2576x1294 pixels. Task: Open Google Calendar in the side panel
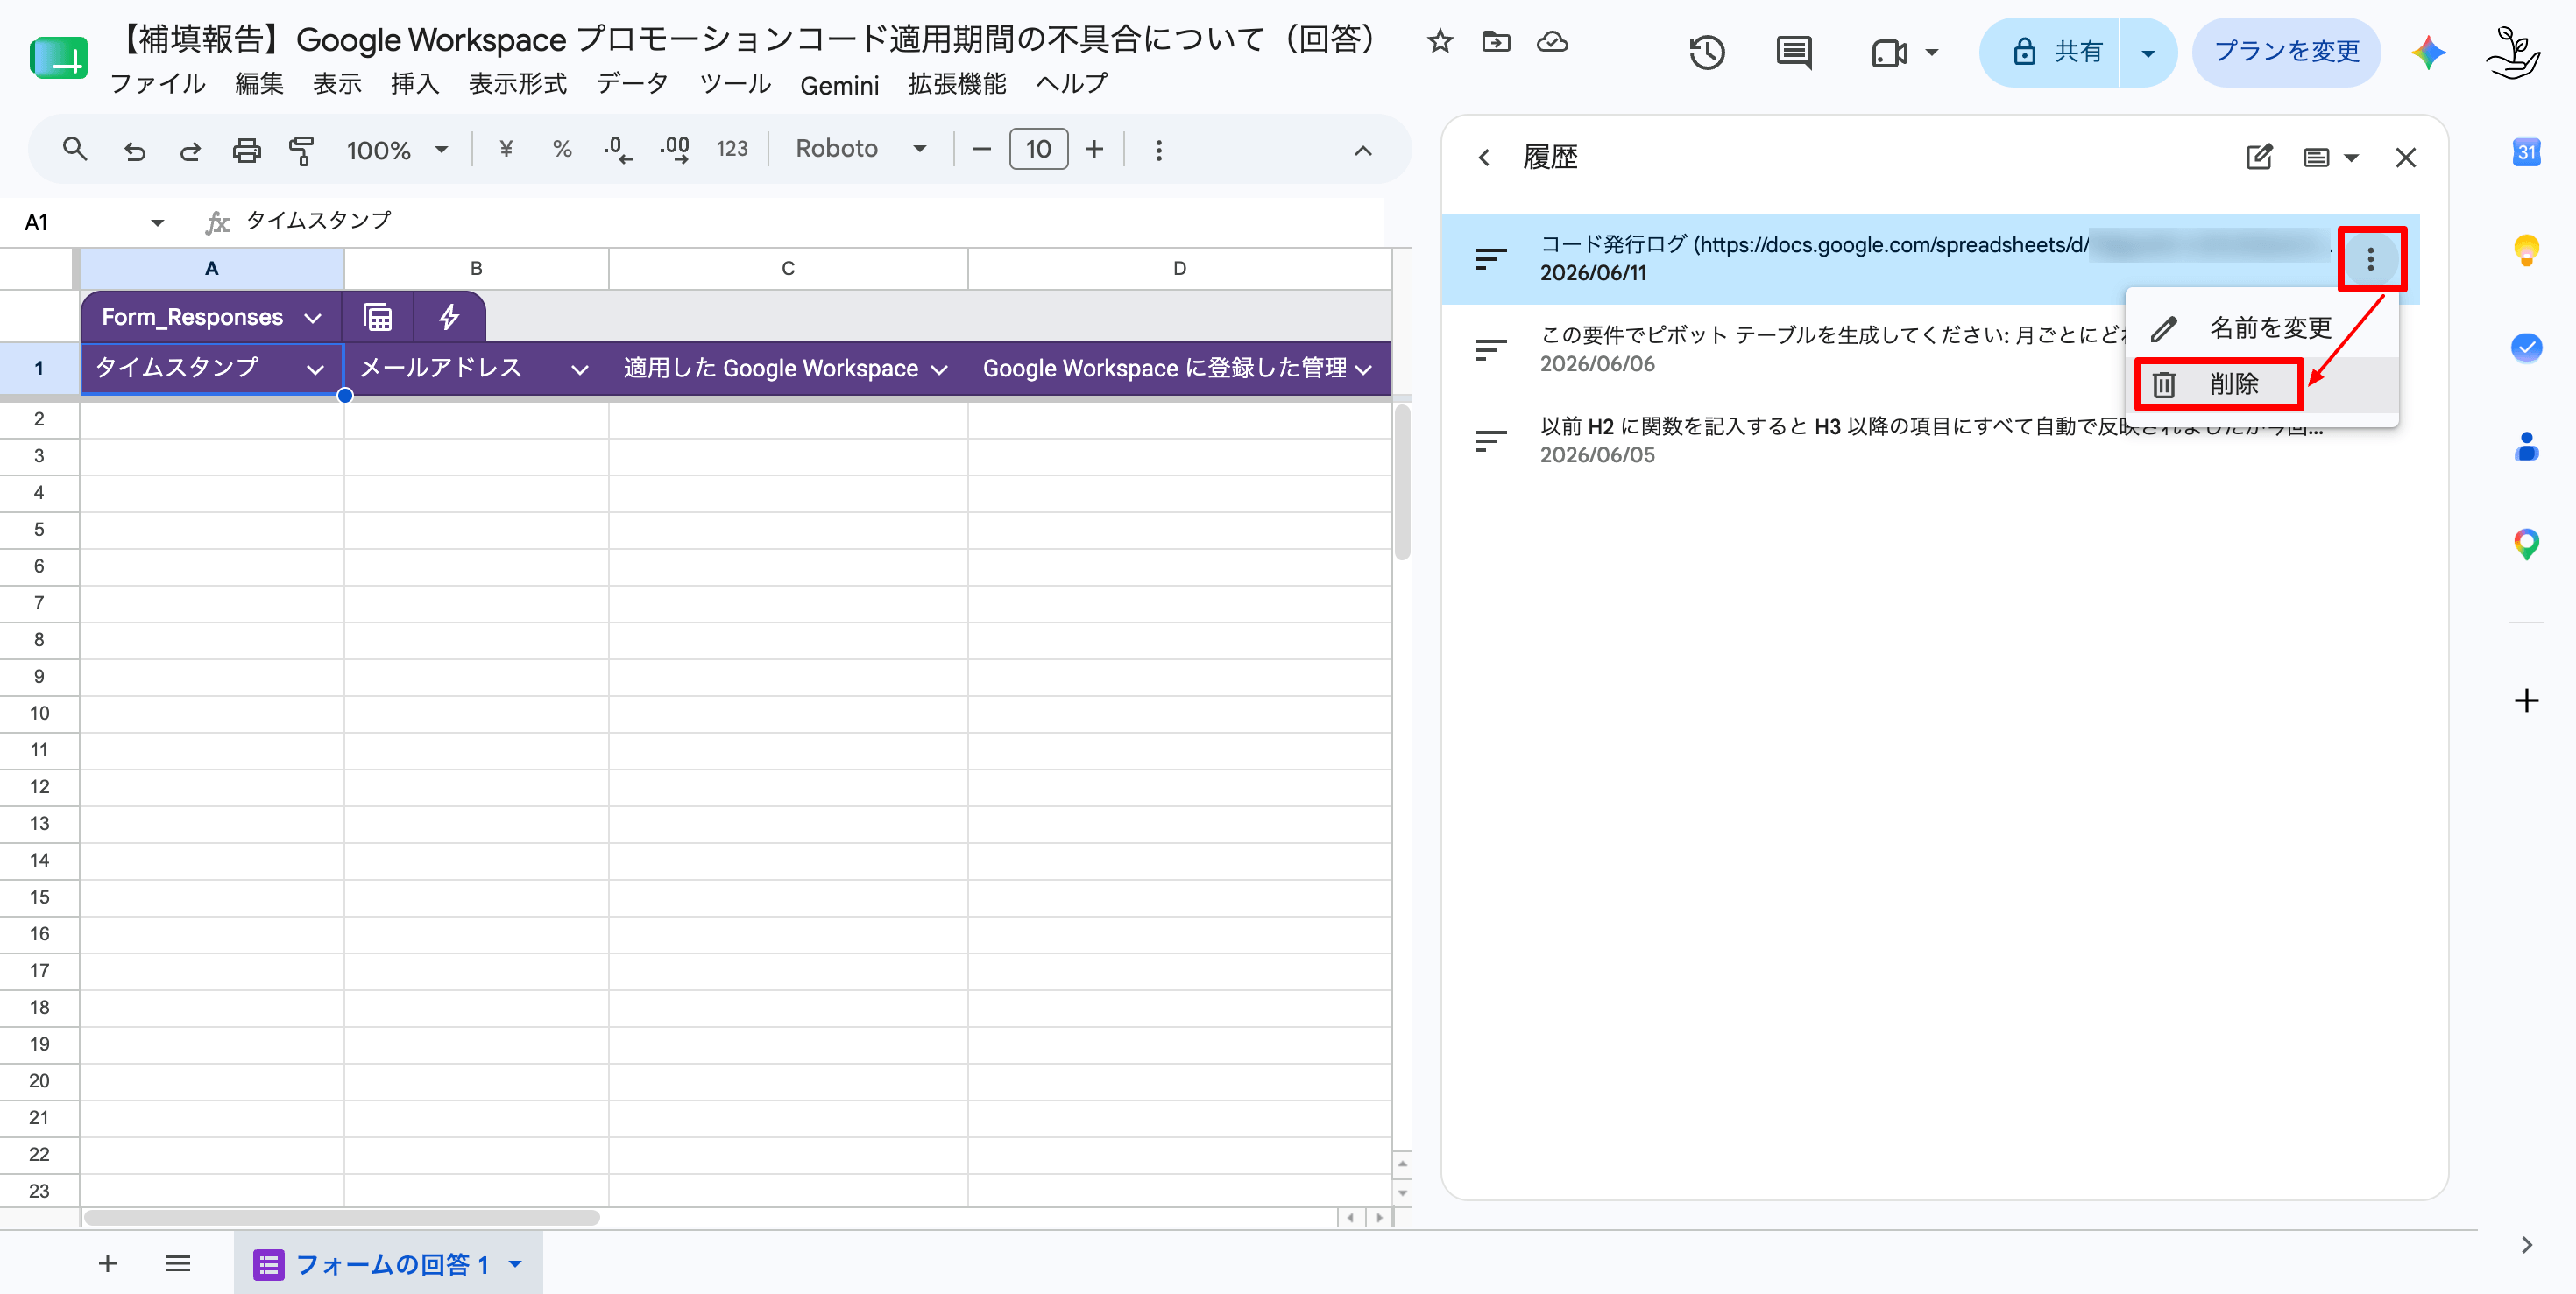[2526, 151]
